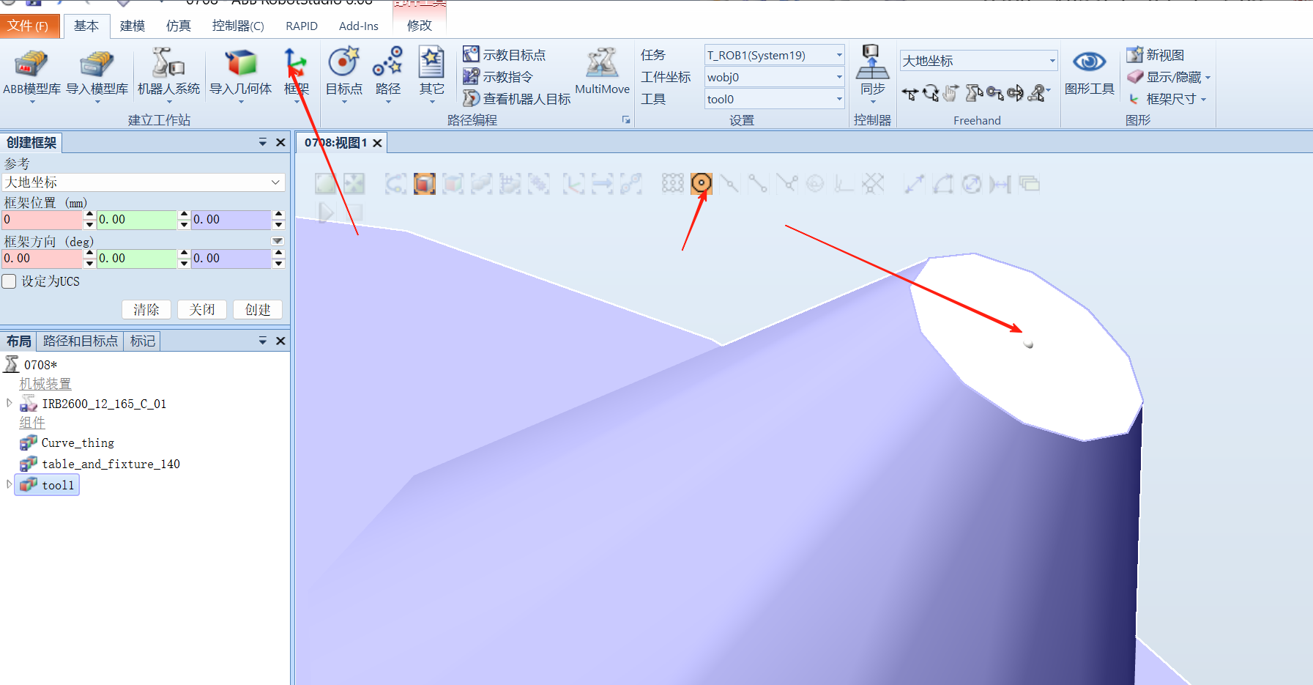Viewport: 1313px width, 685px height.
Task: Toggle Snap Object grid-dots icon
Action: 672,183
